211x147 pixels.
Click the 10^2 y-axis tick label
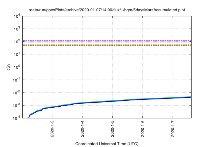coord(17,41)
